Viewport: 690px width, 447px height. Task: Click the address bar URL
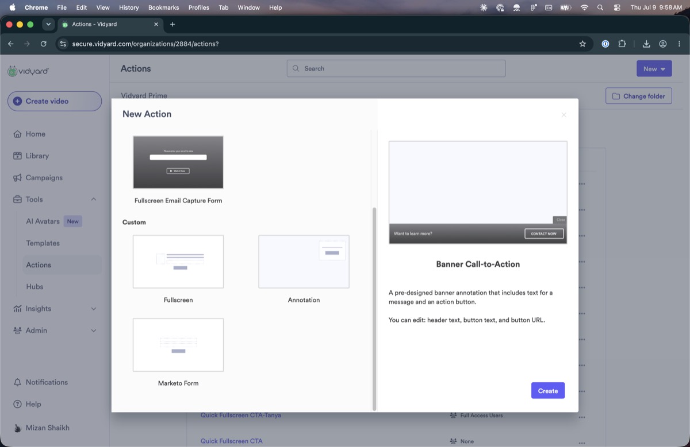point(145,44)
